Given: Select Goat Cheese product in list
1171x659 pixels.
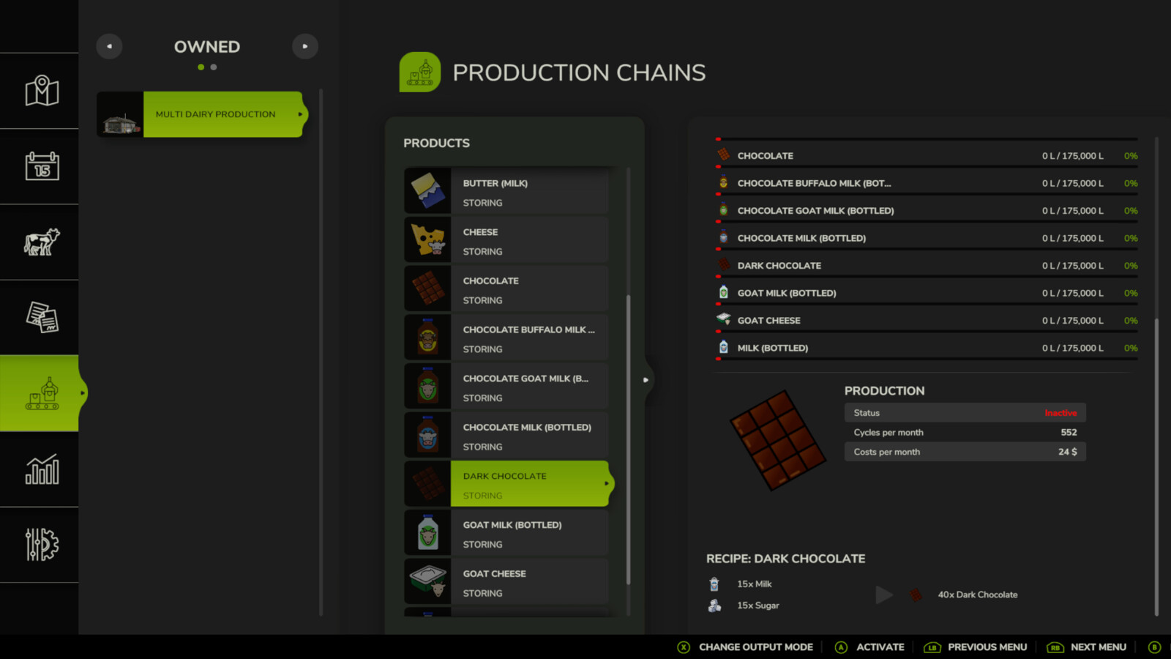Looking at the screenshot, I should click(528, 583).
